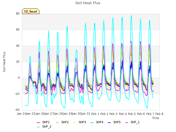The image size is (176, 132).
Task: Click the vertical Soil Heat Flux axis label
Action: [4, 62]
